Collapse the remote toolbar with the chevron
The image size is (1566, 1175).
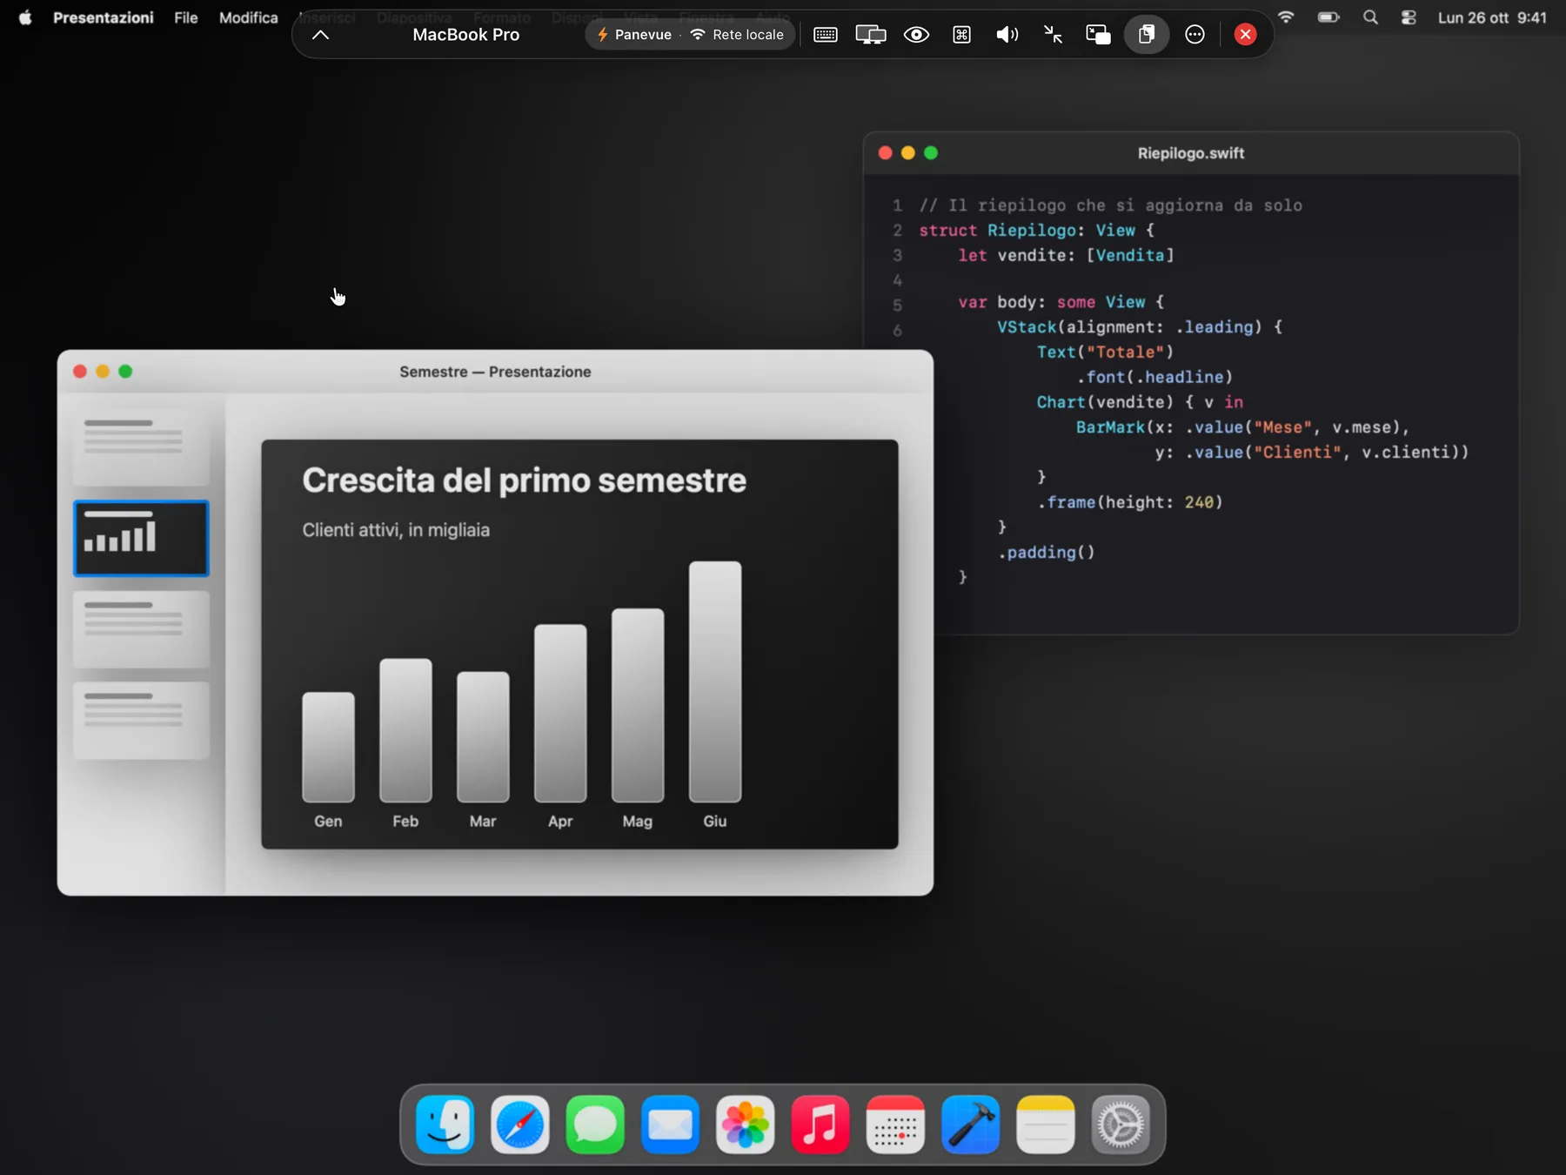[320, 35]
